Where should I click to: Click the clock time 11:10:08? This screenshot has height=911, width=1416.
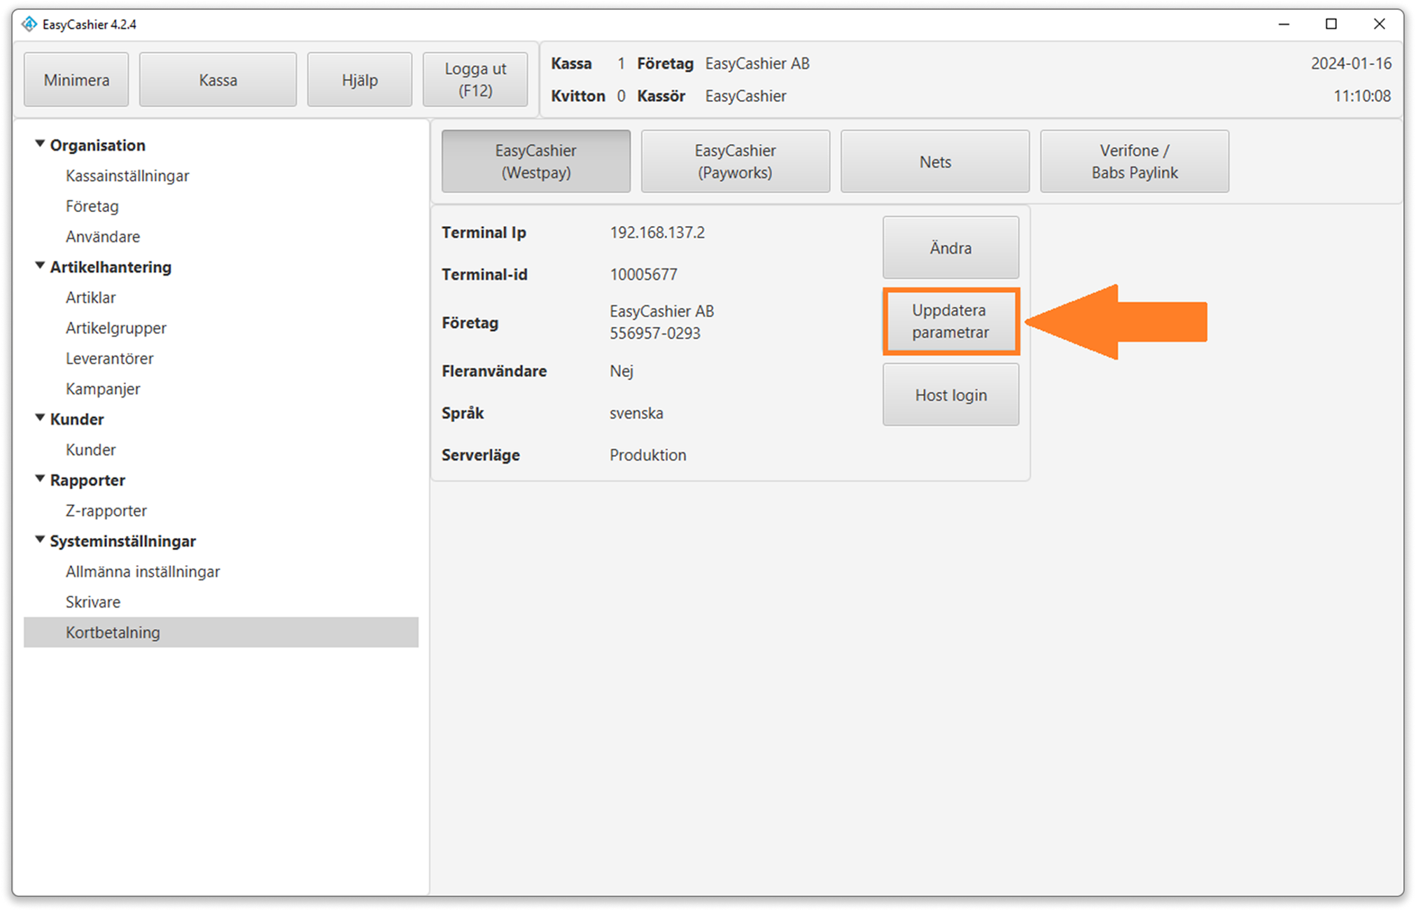click(1361, 96)
